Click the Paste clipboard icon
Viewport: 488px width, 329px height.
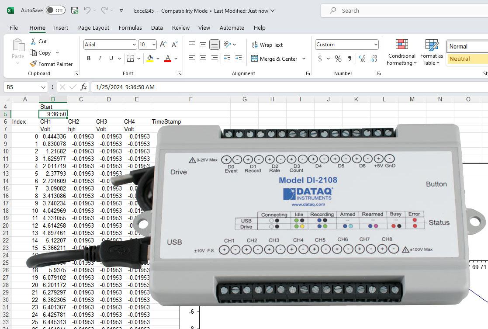click(18, 45)
